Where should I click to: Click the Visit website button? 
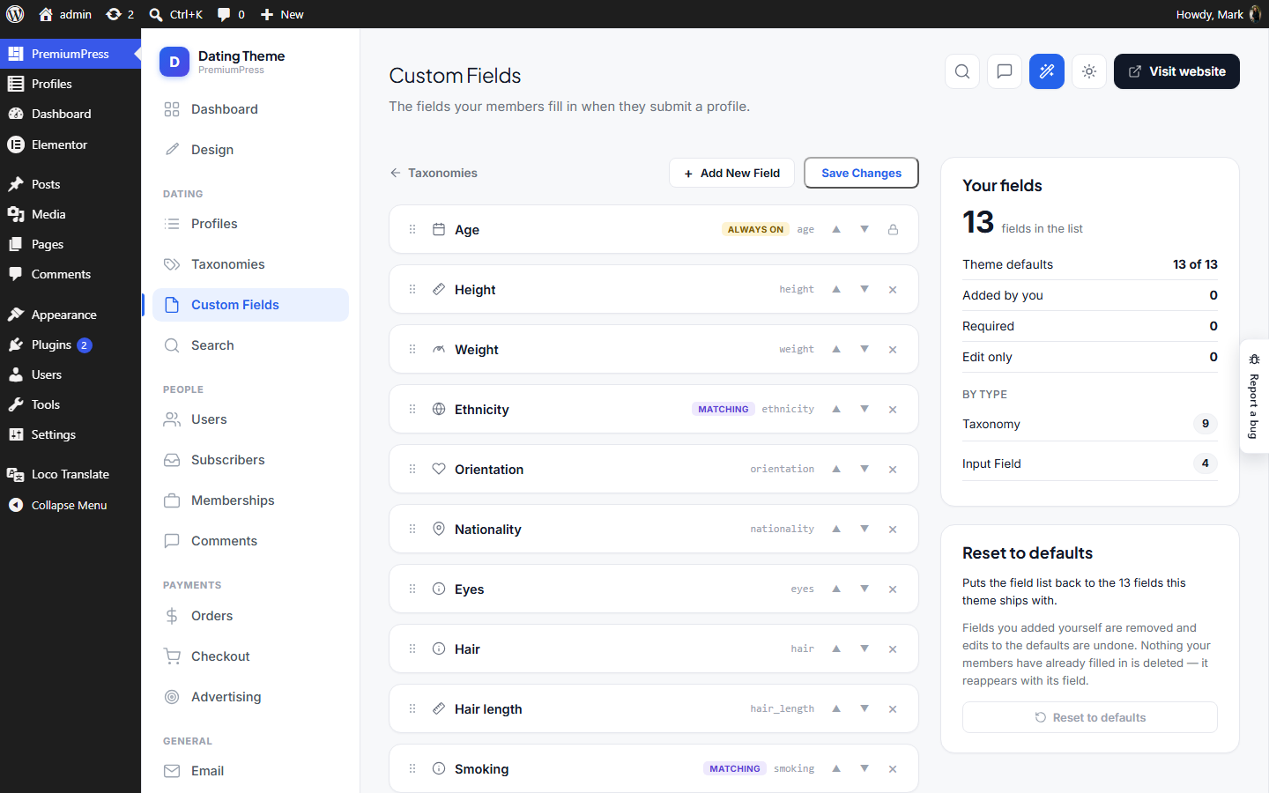pos(1176,71)
